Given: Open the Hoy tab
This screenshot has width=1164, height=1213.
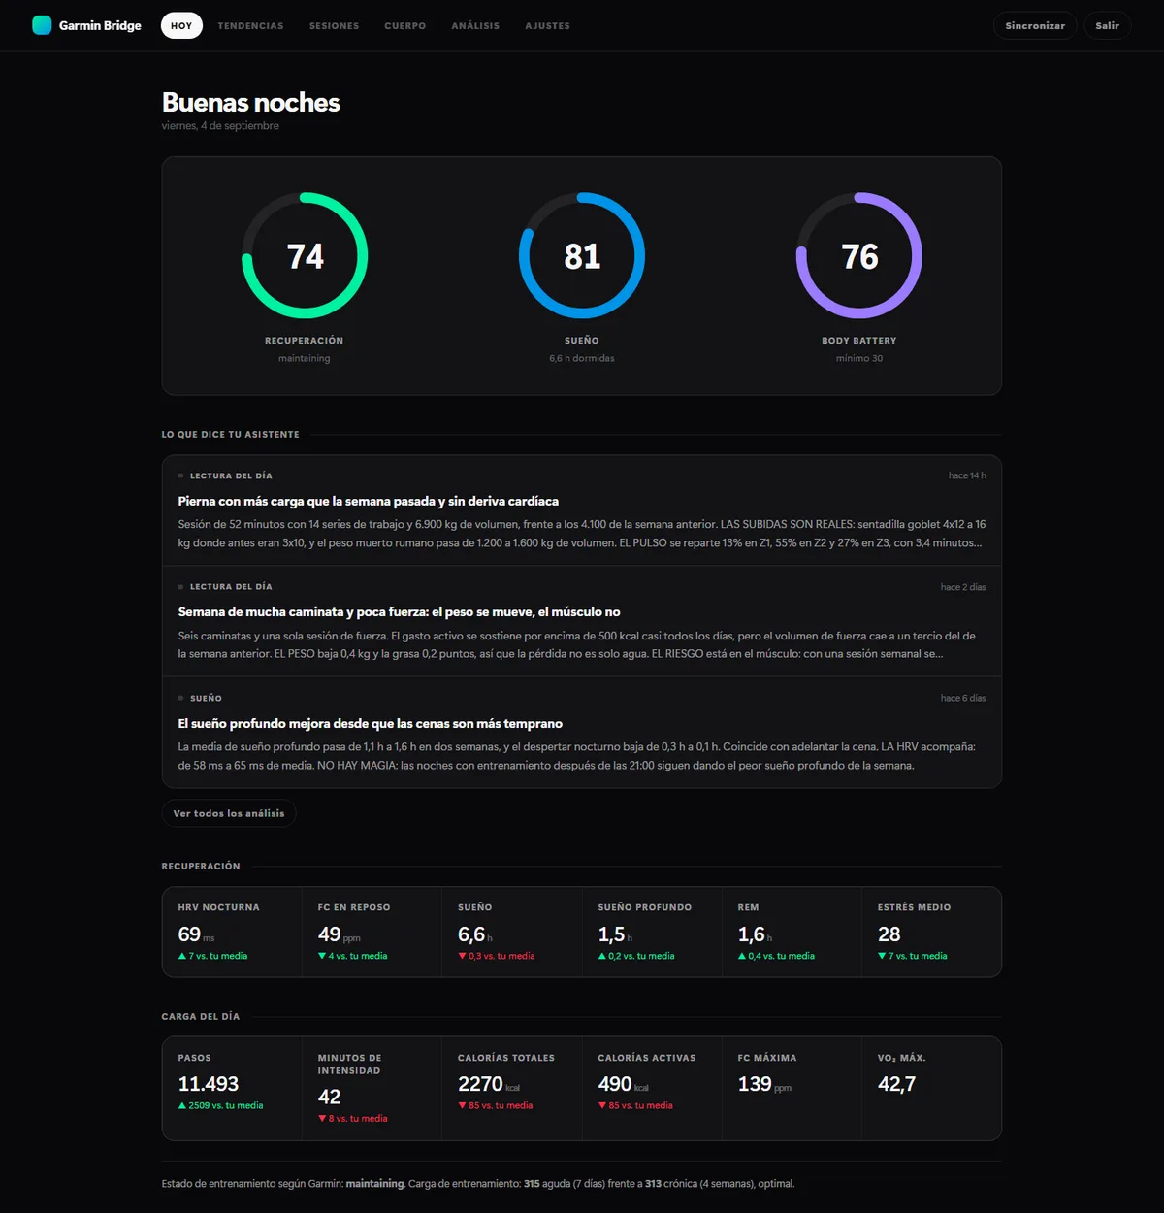Looking at the screenshot, I should (x=181, y=26).
